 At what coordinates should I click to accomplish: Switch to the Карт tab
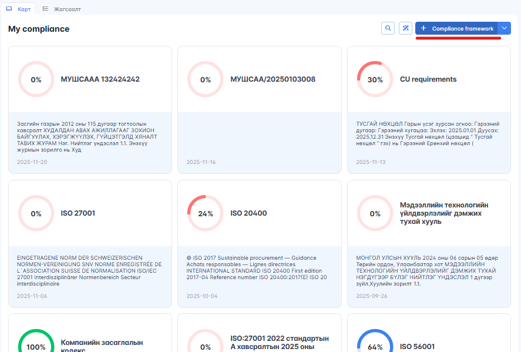[x=18, y=9]
